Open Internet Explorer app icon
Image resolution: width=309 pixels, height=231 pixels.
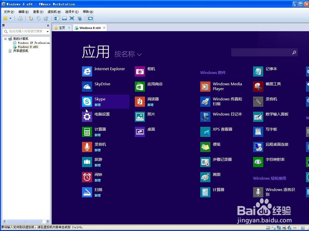pyautogui.click(x=87, y=71)
